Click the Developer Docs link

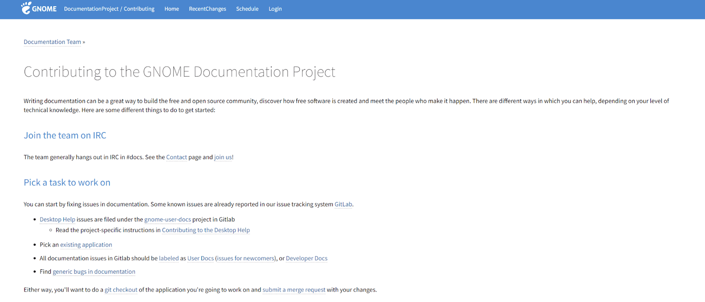click(307, 258)
